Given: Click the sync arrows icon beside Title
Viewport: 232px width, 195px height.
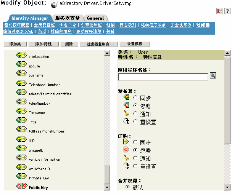Looking at the screenshot, I should (x=21, y=120).
